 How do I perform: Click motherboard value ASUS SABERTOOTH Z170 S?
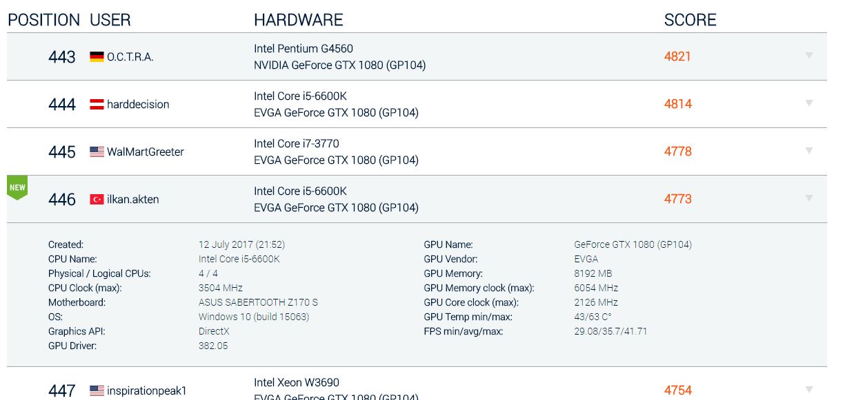tap(259, 302)
